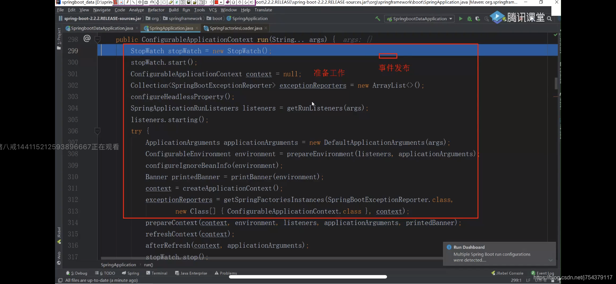Select the ellipse tool in annotation toolbar
Viewport: 616px width, 284px height.
point(140,2)
